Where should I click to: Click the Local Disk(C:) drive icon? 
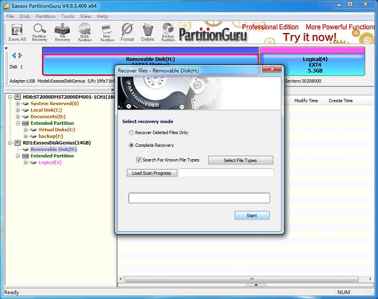[x=26, y=110]
